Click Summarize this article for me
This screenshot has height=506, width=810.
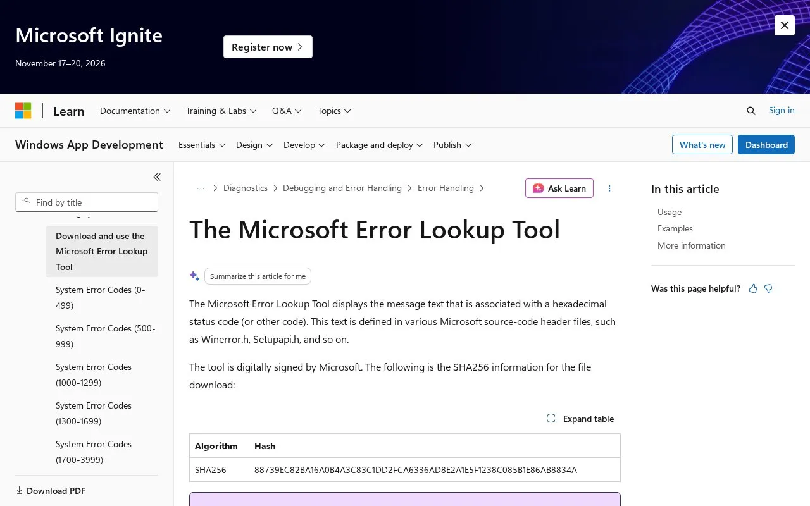258,276
